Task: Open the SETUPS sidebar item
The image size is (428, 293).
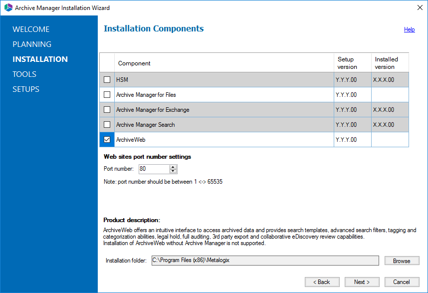Action: [26, 89]
